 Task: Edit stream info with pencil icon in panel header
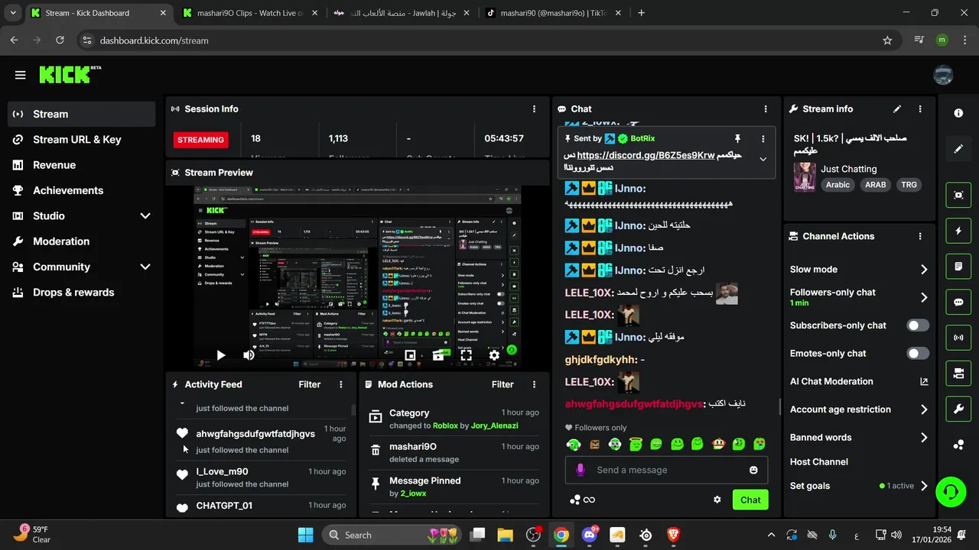[x=897, y=109]
